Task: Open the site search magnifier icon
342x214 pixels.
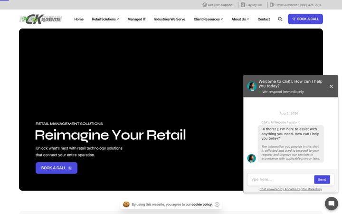Action: click(x=280, y=19)
